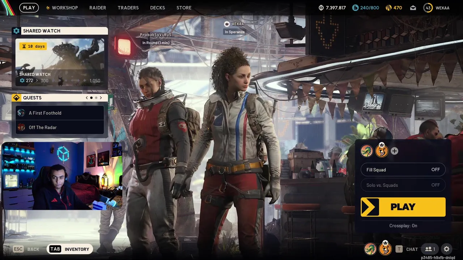Click the ESC Back button

26,249
